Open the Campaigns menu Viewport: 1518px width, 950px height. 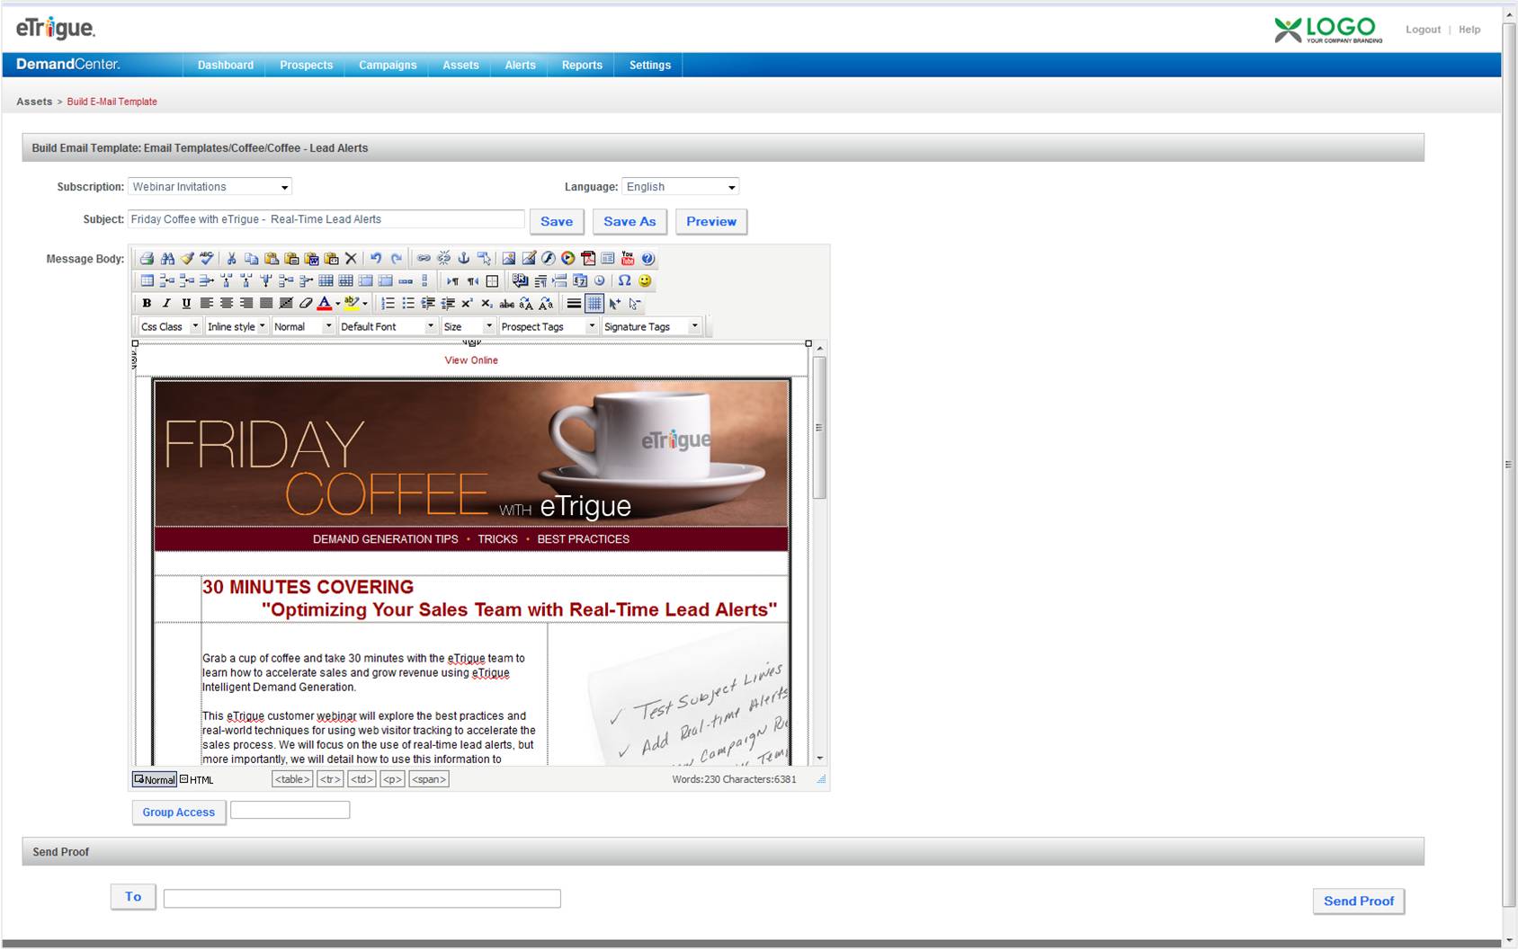(388, 65)
